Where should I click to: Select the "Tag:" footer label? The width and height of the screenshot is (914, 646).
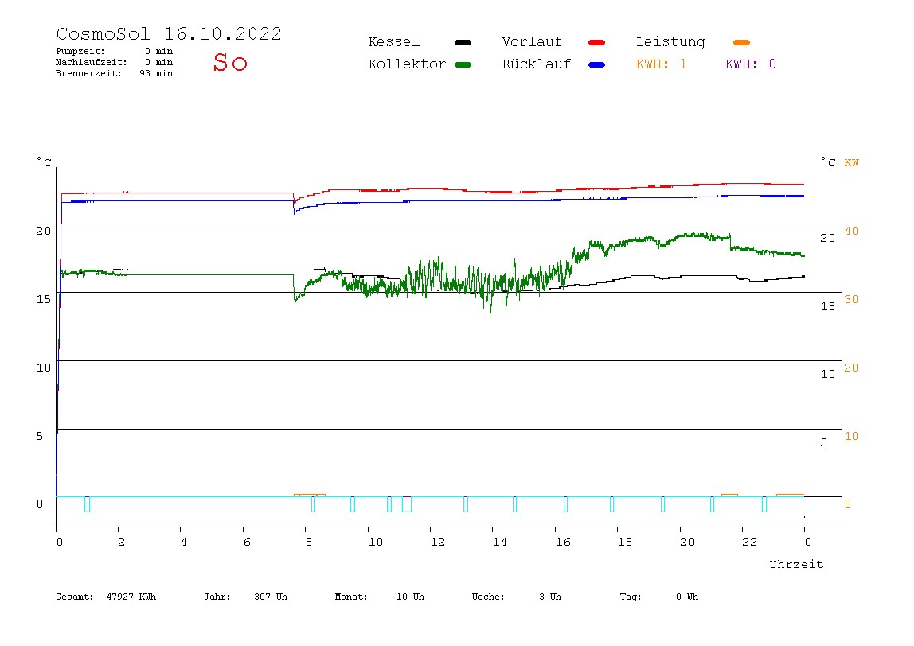click(x=630, y=597)
